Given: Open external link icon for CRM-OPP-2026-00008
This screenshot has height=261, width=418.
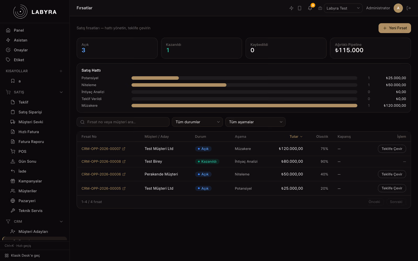Looking at the screenshot, I should pyautogui.click(x=124, y=162).
